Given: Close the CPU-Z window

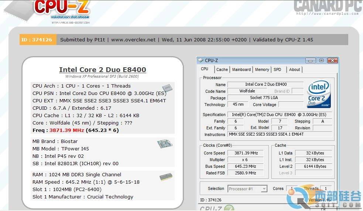Looking at the screenshot, I should [333, 61].
